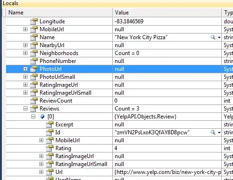Expand the top-level MobileUrl node
Screen dimensions: 233x180
(x=25, y=29)
